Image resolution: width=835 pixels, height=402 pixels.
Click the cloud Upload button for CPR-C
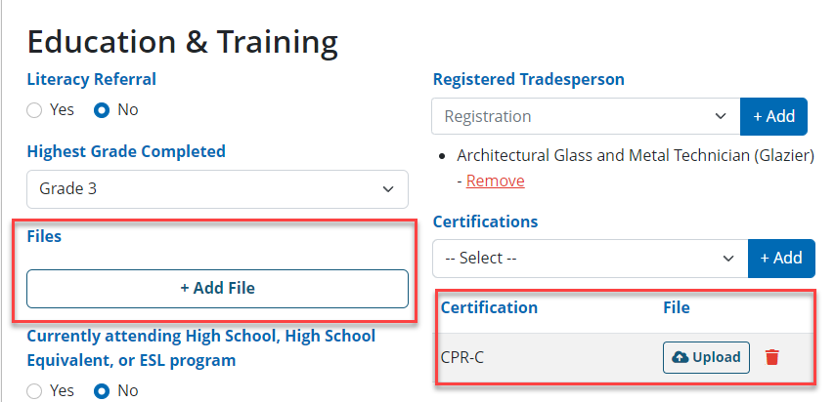(x=706, y=357)
